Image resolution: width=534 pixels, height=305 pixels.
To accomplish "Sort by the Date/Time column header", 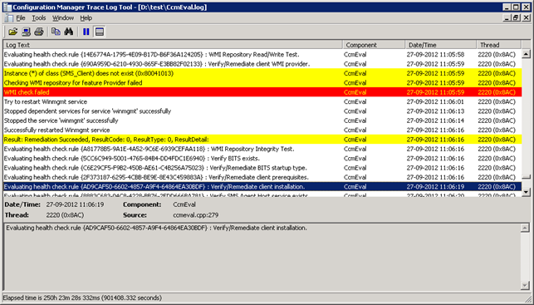I will point(441,45).
